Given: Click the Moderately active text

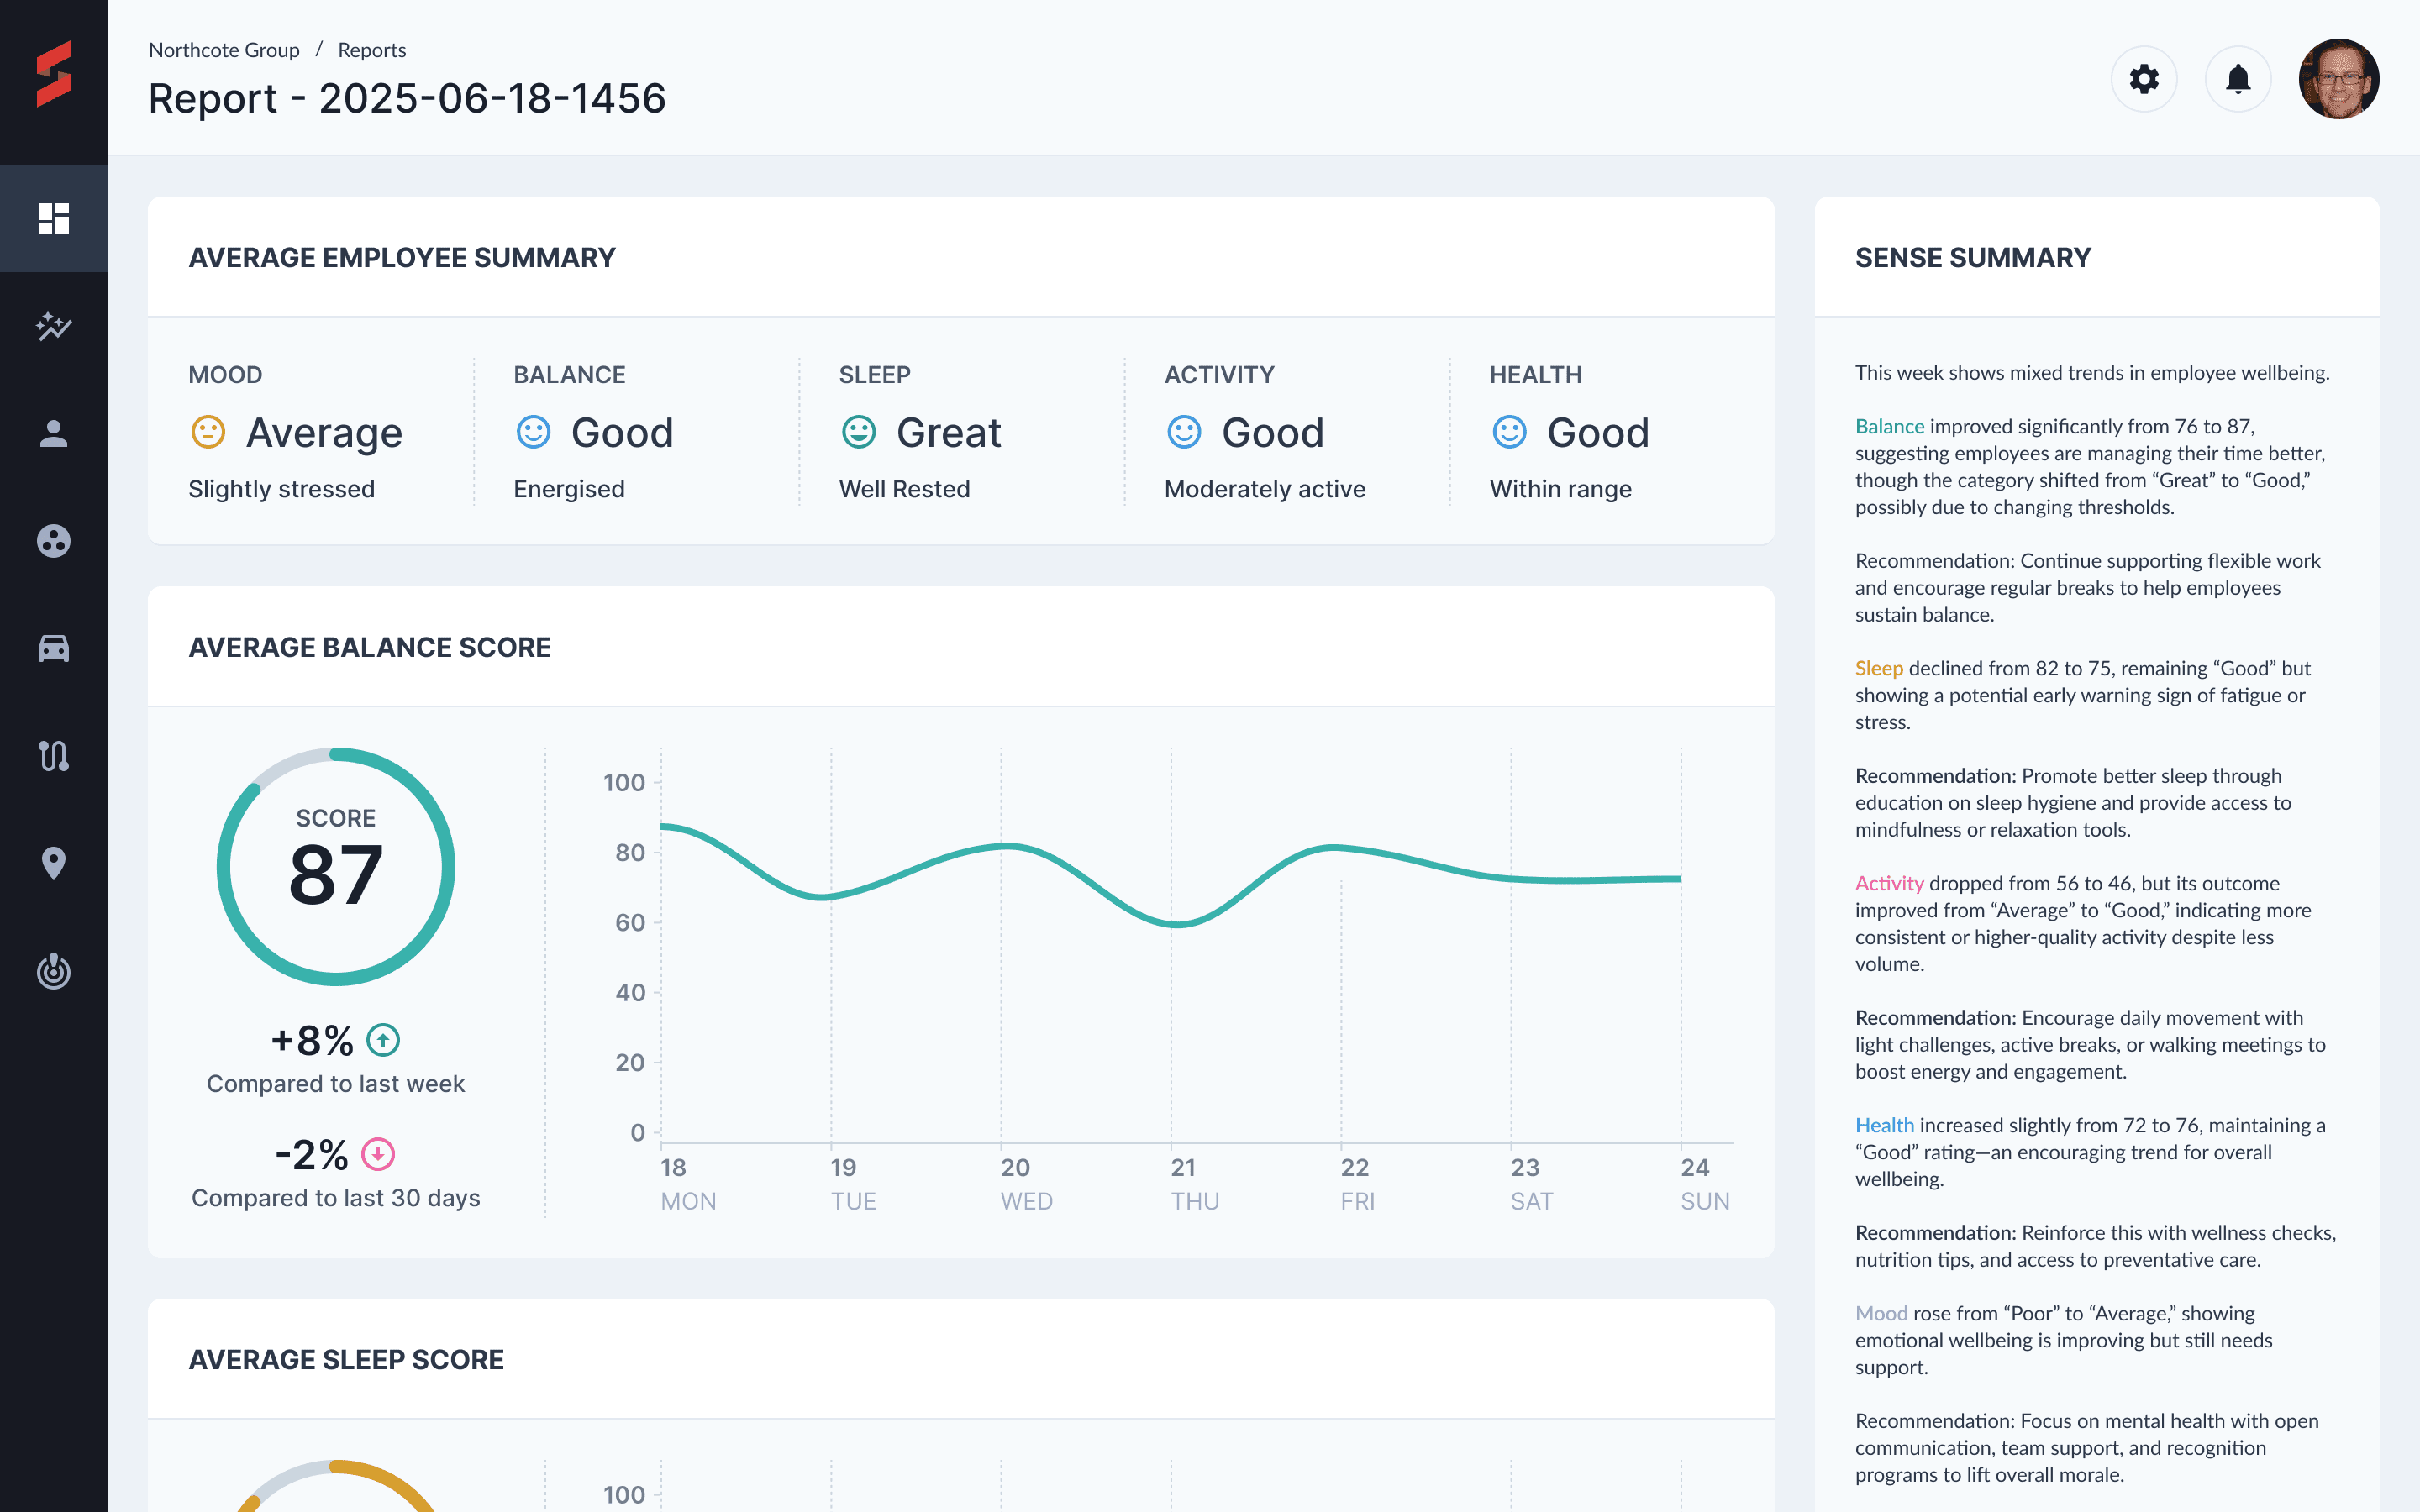Looking at the screenshot, I should [1265, 489].
